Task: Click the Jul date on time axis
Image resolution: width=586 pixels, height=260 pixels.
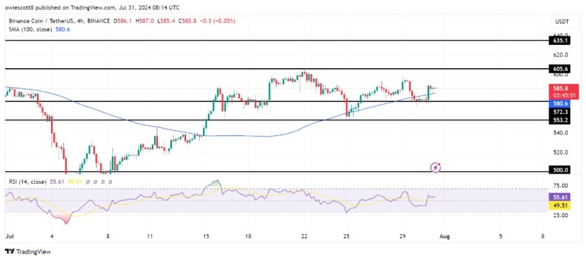Action: [x=10, y=236]
